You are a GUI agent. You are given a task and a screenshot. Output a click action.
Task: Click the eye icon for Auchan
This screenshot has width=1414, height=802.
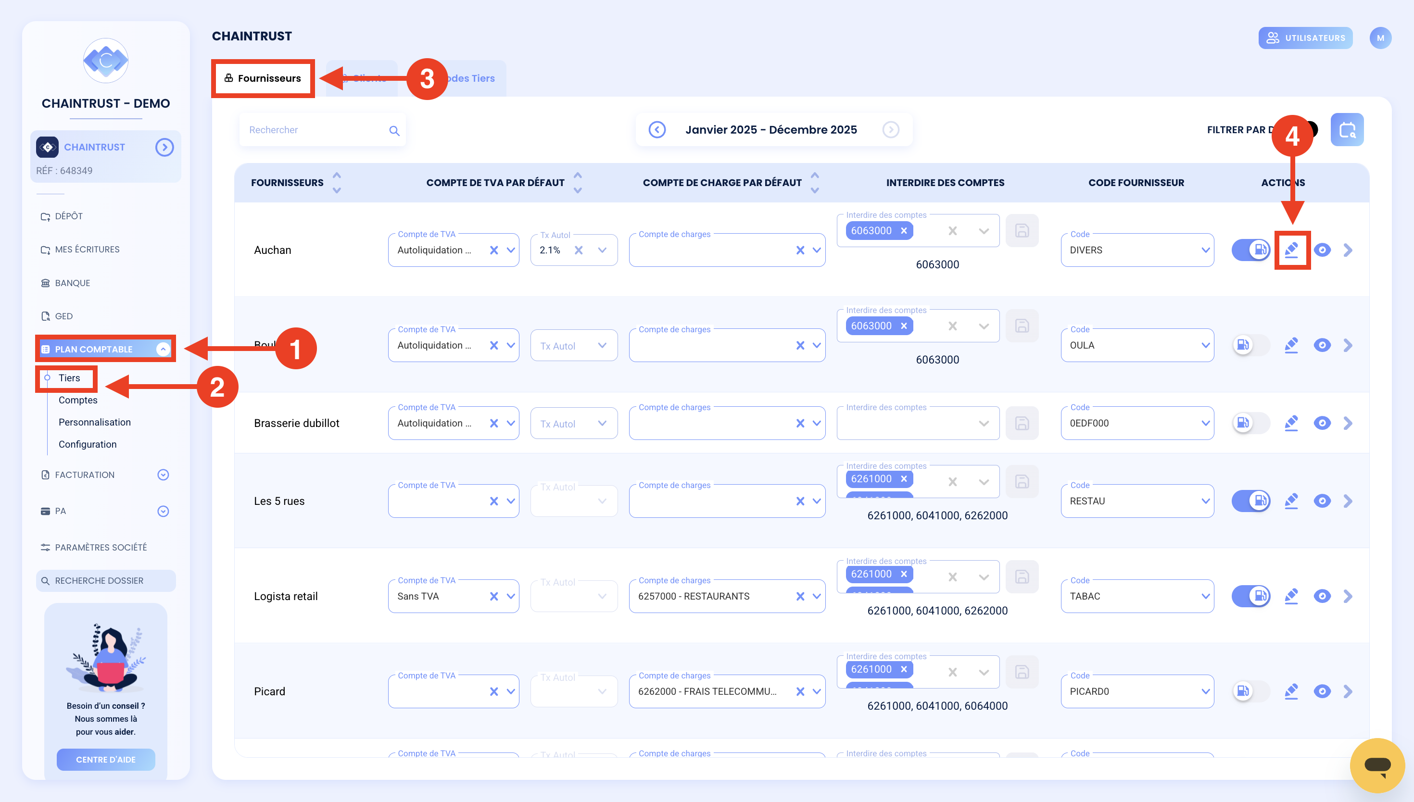[1322, 250]
